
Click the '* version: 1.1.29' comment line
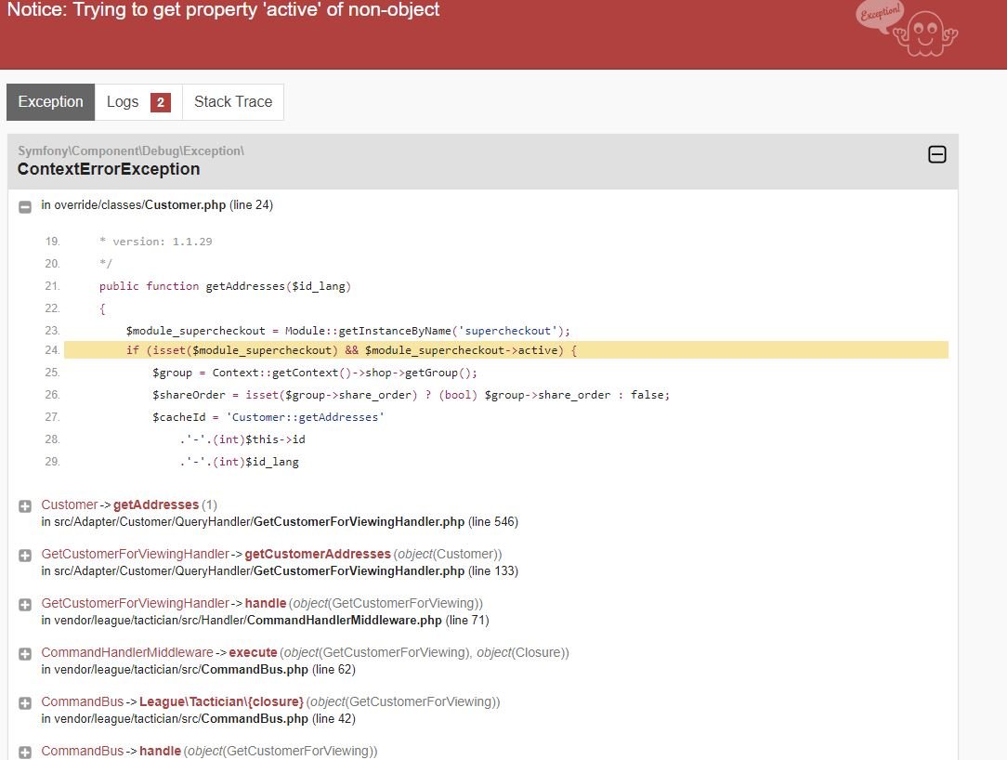[x=155, y=242]
